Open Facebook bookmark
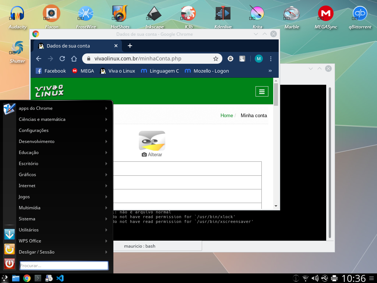This screenshot has height=283, width=377. [51, 71]
